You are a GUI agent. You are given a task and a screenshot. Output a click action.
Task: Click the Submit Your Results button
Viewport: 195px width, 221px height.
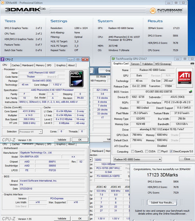point(162,203)
